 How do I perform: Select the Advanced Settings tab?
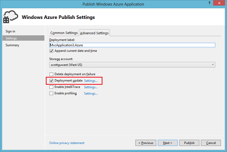[x=94, y=33]
